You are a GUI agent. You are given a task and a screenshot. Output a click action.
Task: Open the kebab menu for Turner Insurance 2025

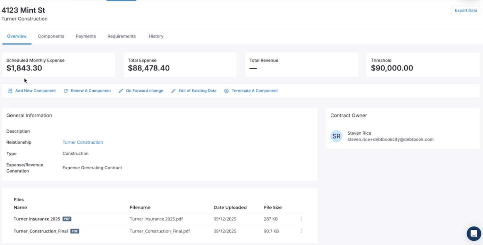click(x=301, y=219)
